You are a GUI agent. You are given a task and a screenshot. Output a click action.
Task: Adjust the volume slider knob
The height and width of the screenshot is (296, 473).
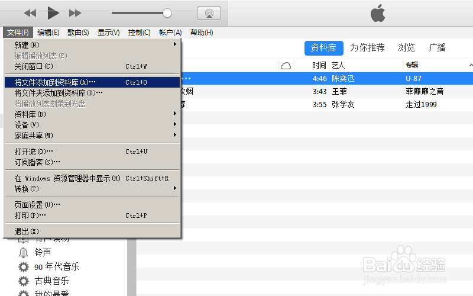[x=167, y=13]
